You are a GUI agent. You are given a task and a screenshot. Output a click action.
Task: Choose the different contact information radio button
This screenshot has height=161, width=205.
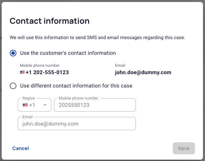[13, 86]
